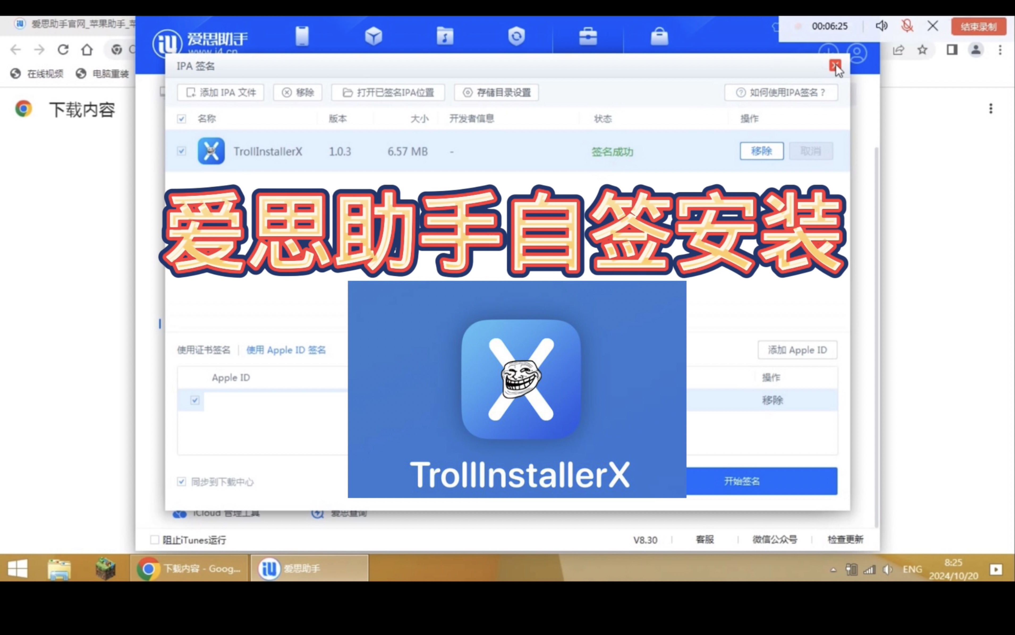Click the 开始签名 button
The height and width of the screenshot is (635, 1015).
tap(762, 481)
